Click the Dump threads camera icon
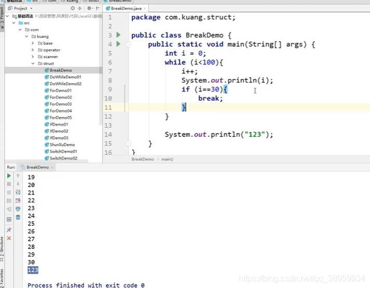The width and height of the screenshot is (370, 288). (9, 201)
